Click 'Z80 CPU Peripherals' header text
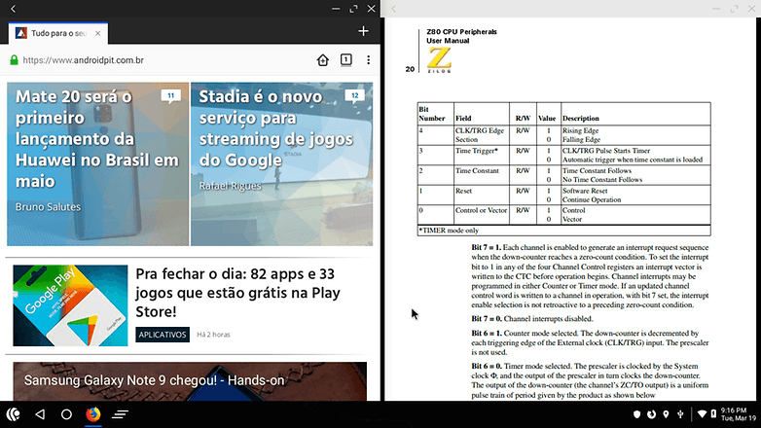 point(461,31)
